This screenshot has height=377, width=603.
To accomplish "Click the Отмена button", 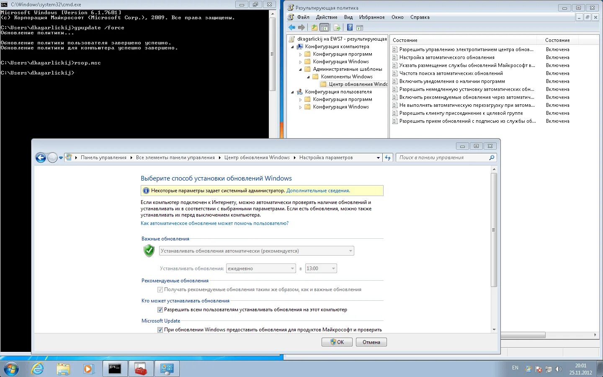I will pos(371,342).
